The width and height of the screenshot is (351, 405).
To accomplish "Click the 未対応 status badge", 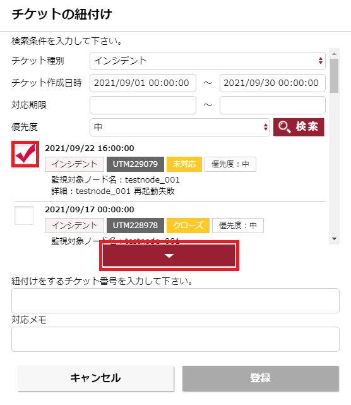I will [184, 164].
